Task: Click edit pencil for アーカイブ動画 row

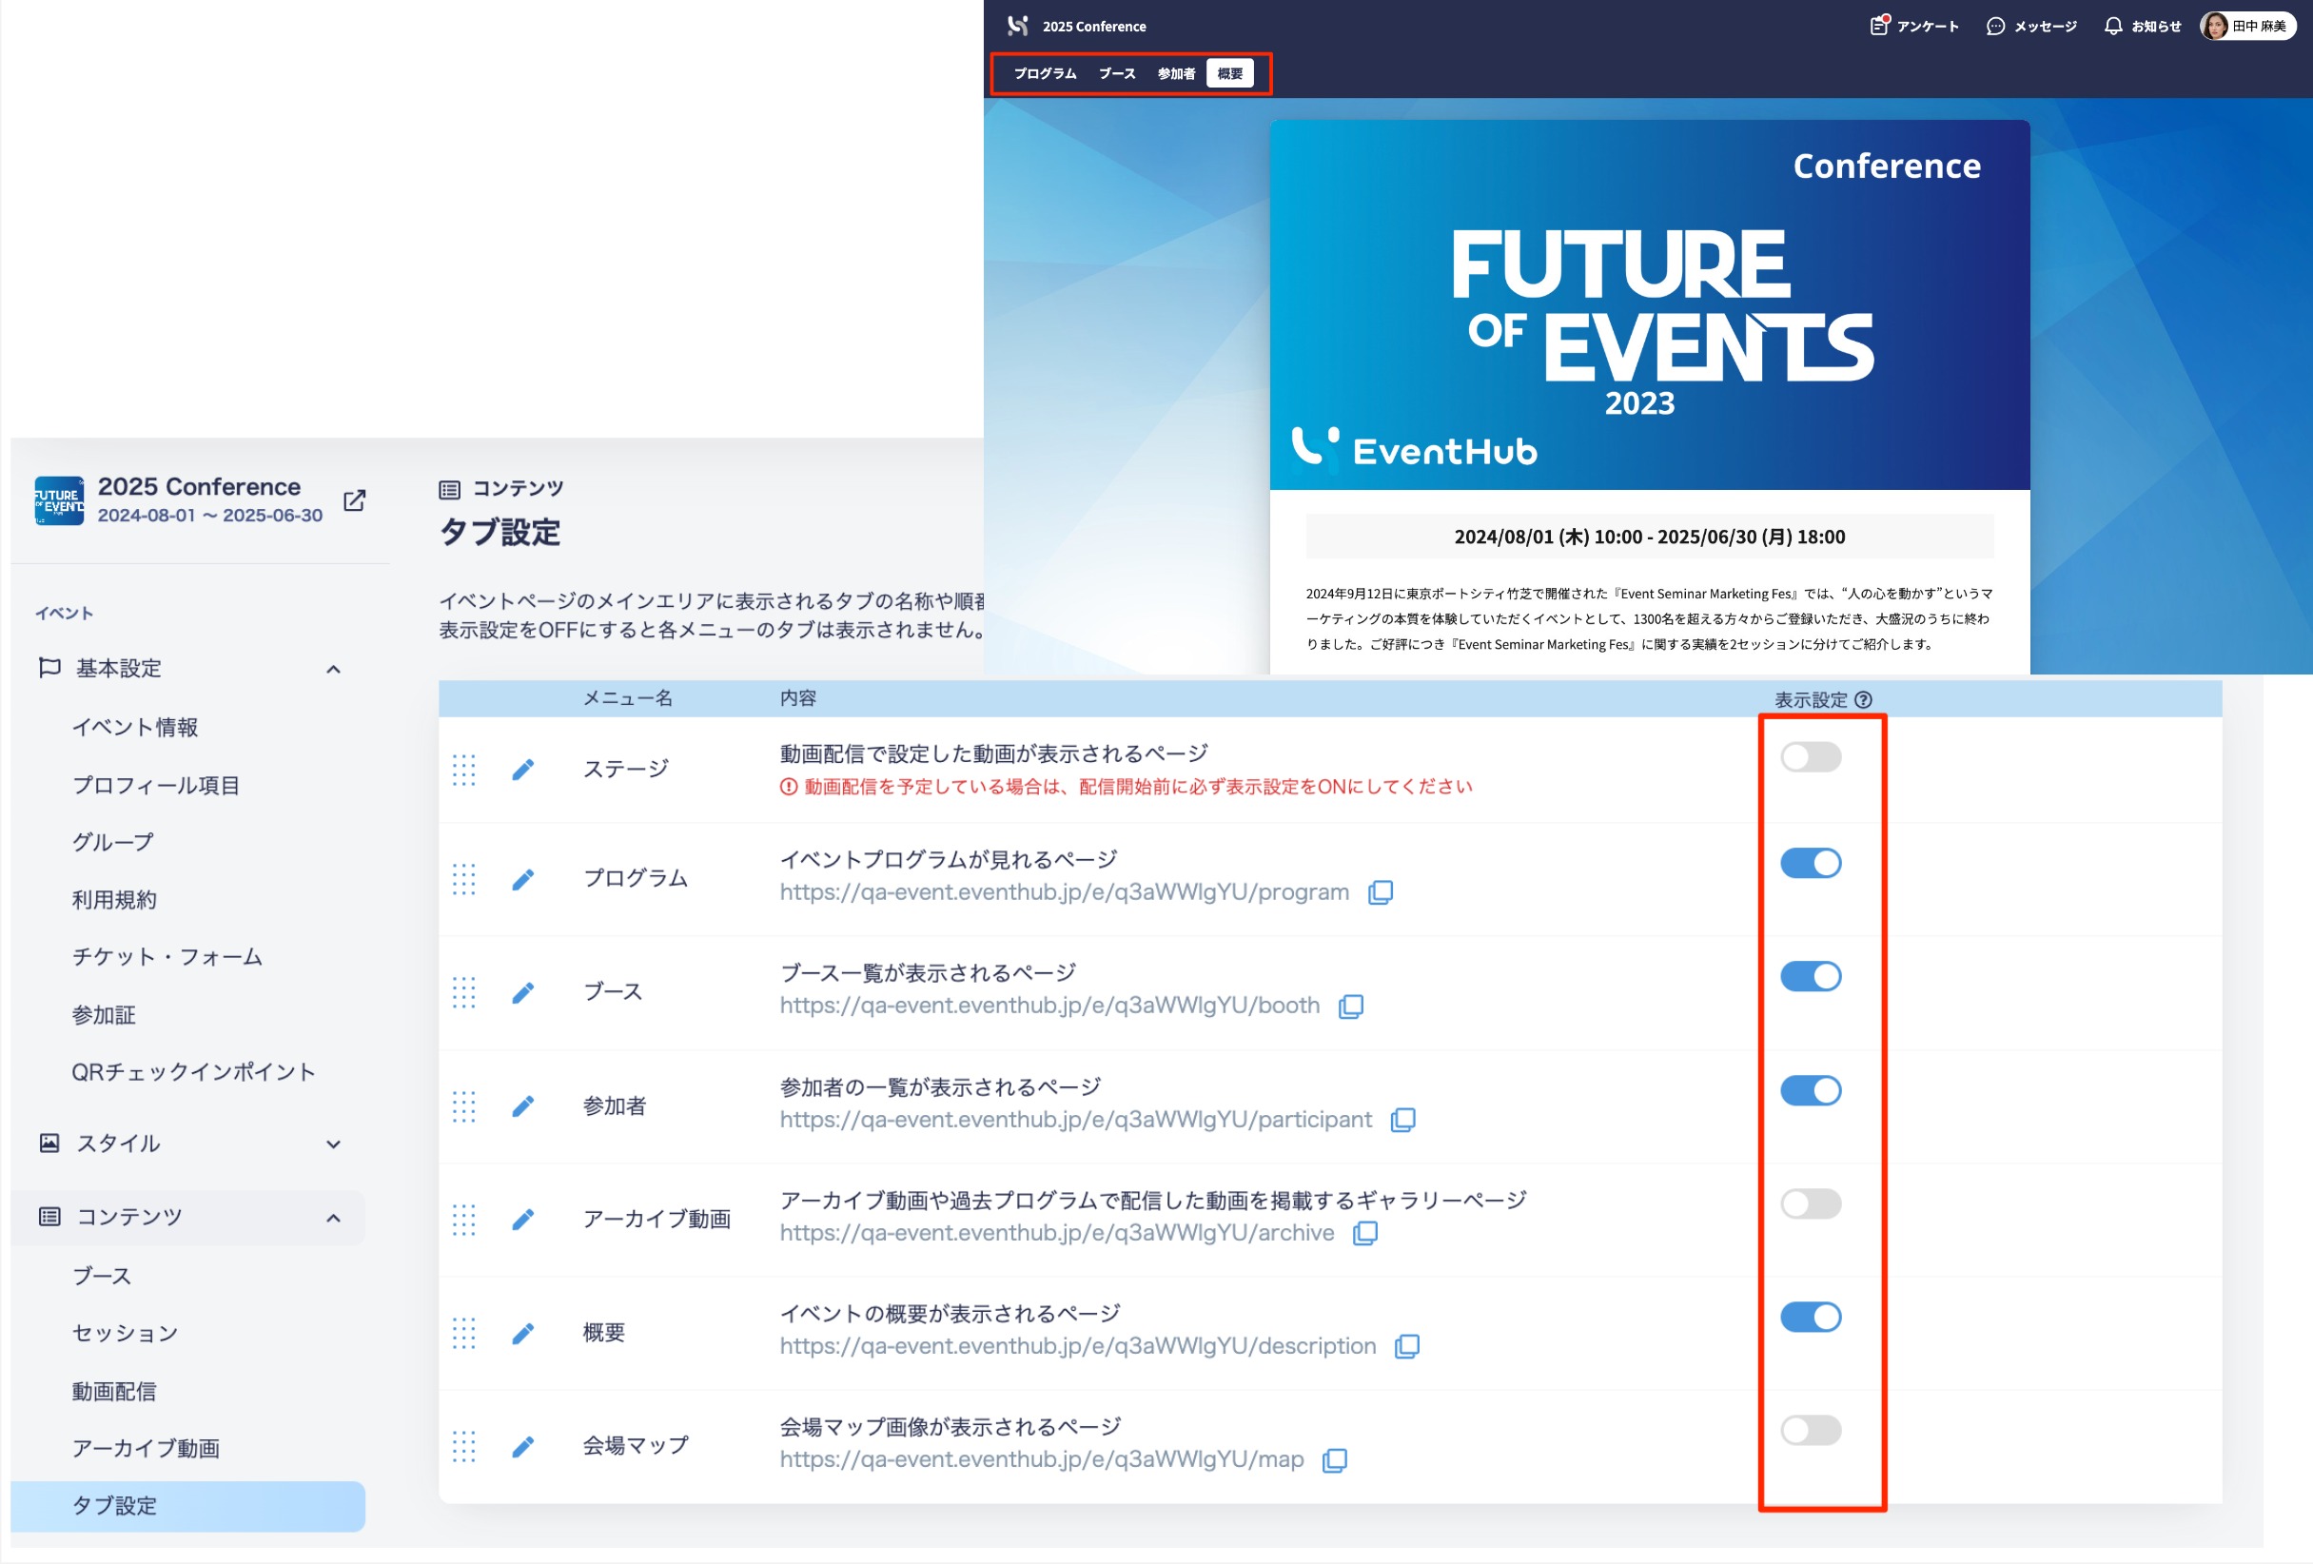Action: click(522, 1220)
